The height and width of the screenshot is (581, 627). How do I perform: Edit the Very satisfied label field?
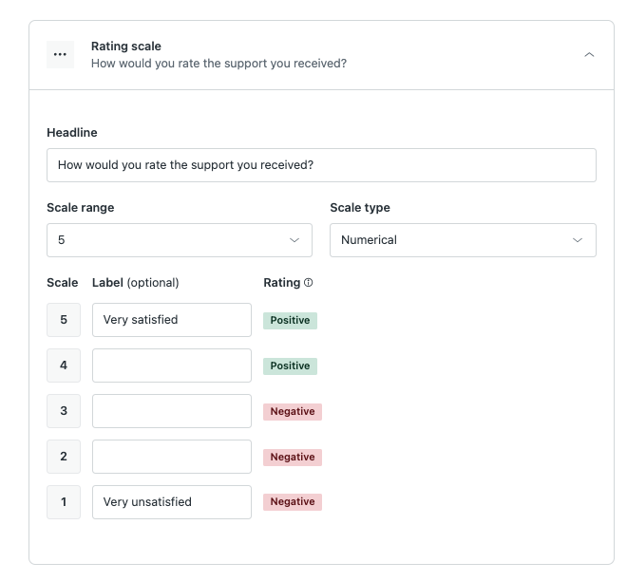coord(172,320)
